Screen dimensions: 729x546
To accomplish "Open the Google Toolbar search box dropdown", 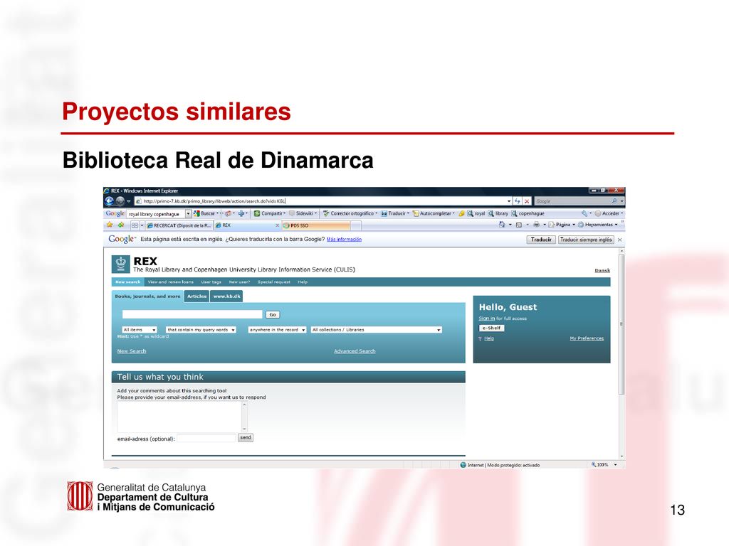I will coord(188,214).
